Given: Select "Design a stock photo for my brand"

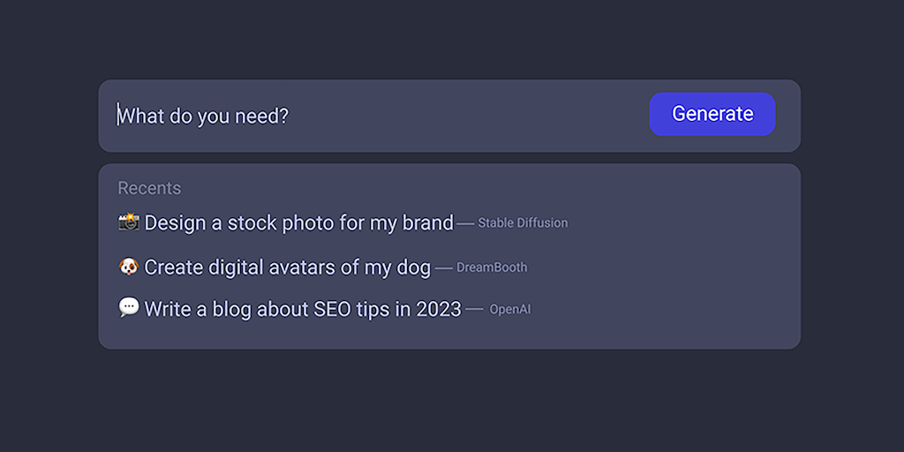Looking at the screenshot, I should click(298, 222).
